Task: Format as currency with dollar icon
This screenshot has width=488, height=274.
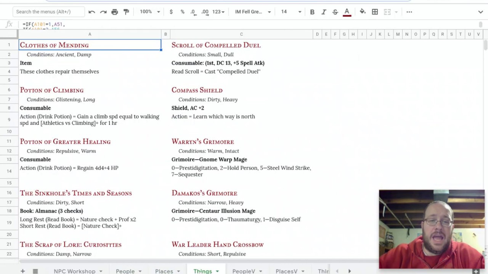Action: click(171, 12)
